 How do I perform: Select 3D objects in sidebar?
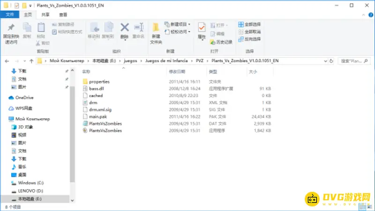pyautogui.click(x=22, y=127)
